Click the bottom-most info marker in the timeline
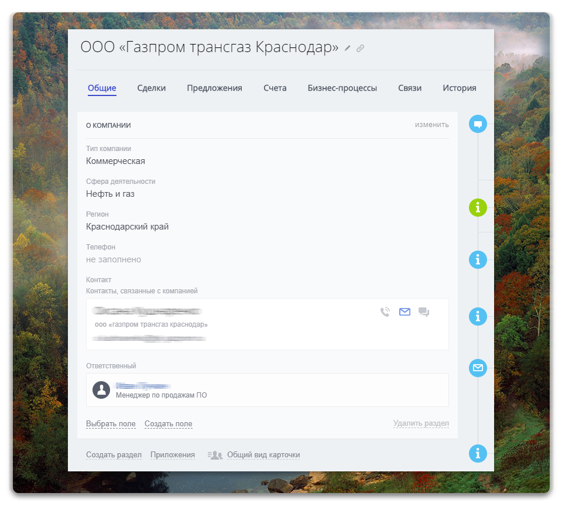The width and height of the screenshot is (562, 527). pyautogui.click(x=478, y=453)
